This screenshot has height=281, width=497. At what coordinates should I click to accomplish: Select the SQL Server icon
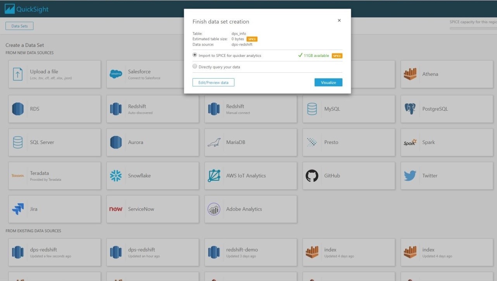click(x=18, y=142)
